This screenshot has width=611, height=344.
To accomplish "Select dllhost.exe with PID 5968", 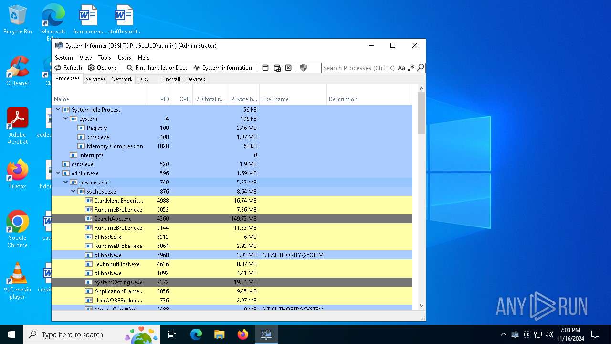I will [x=232, y=255].
